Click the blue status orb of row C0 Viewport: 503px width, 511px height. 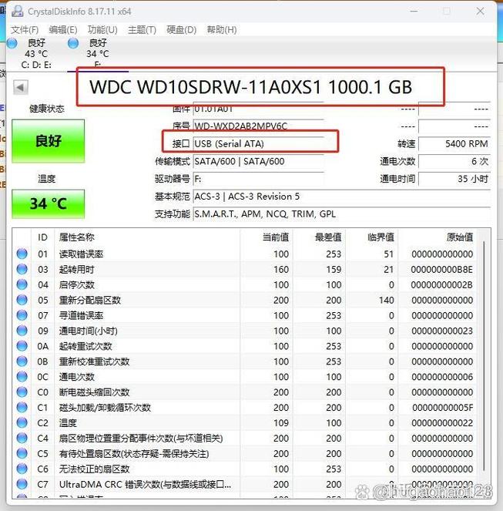click(x=22, y=392)
